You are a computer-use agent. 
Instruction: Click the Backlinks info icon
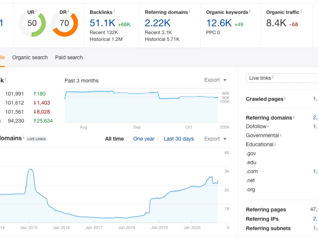click(114, 11)
